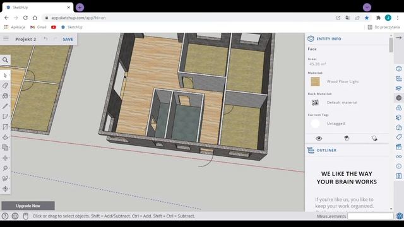404x227 pixels.
Task: Click the Untagged tag label
Action: tap(336, 124)
